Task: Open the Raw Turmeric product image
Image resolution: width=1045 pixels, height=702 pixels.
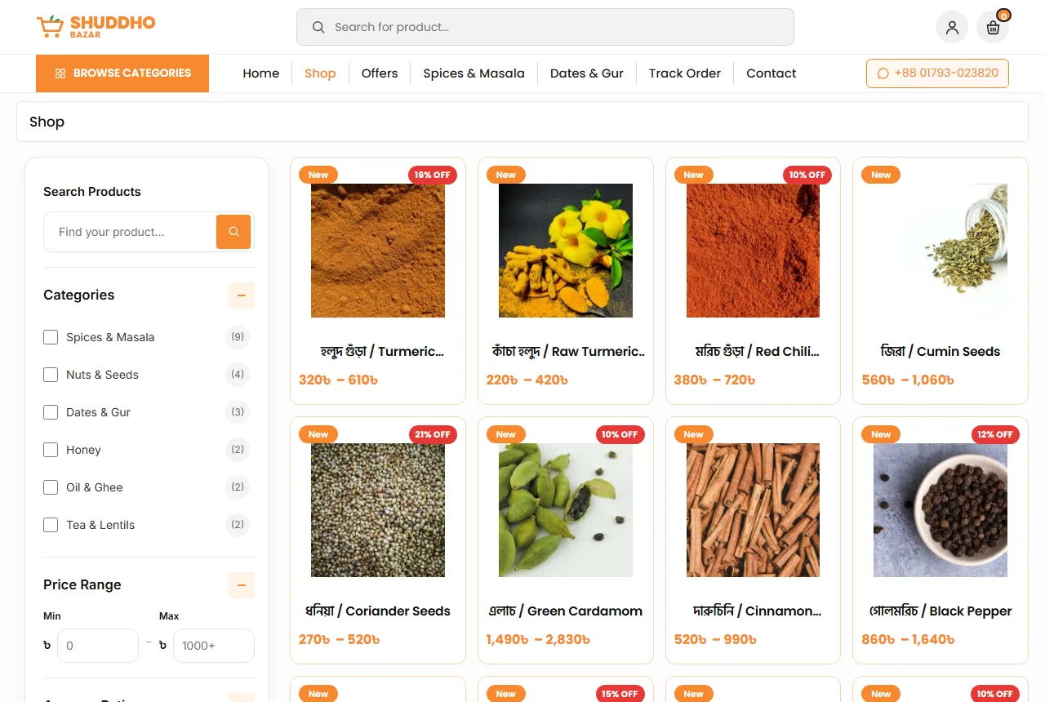Action: (x=566, y=251)
